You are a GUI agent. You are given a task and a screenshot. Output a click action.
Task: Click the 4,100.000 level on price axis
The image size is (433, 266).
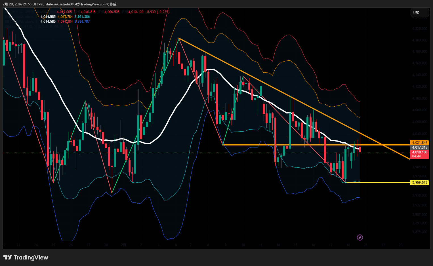pos(420,98)
